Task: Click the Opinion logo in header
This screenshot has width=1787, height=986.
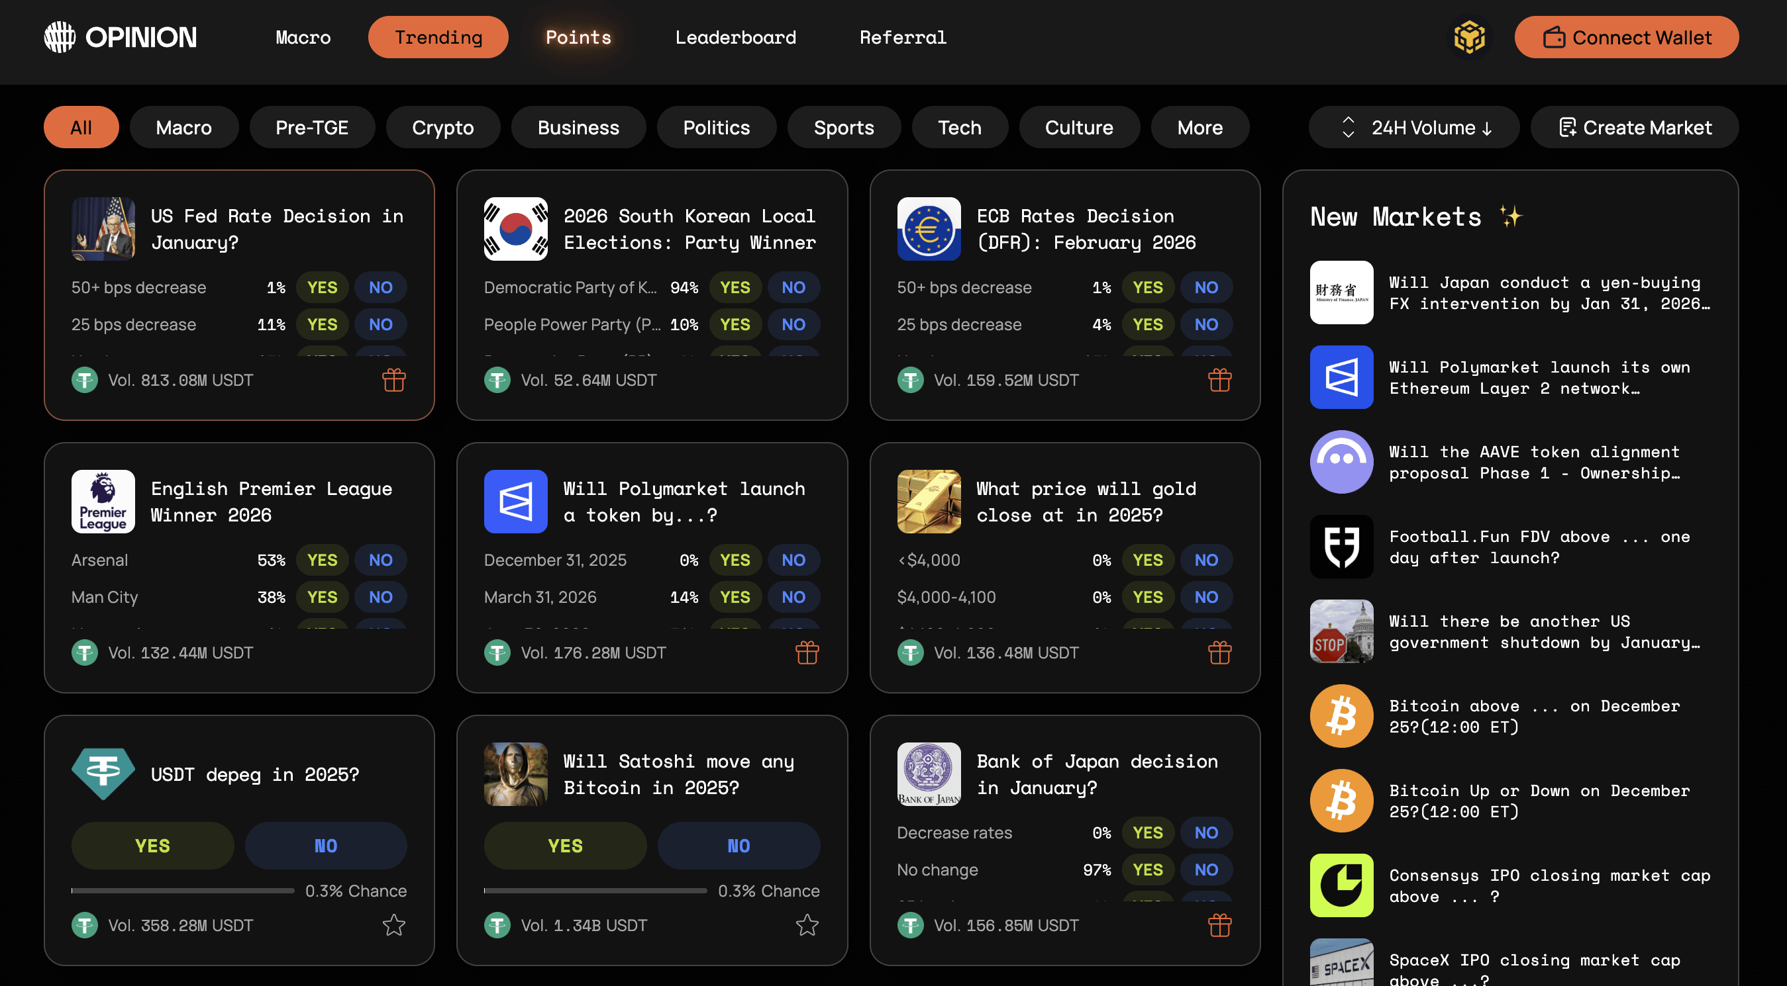Action: [121, 36]
